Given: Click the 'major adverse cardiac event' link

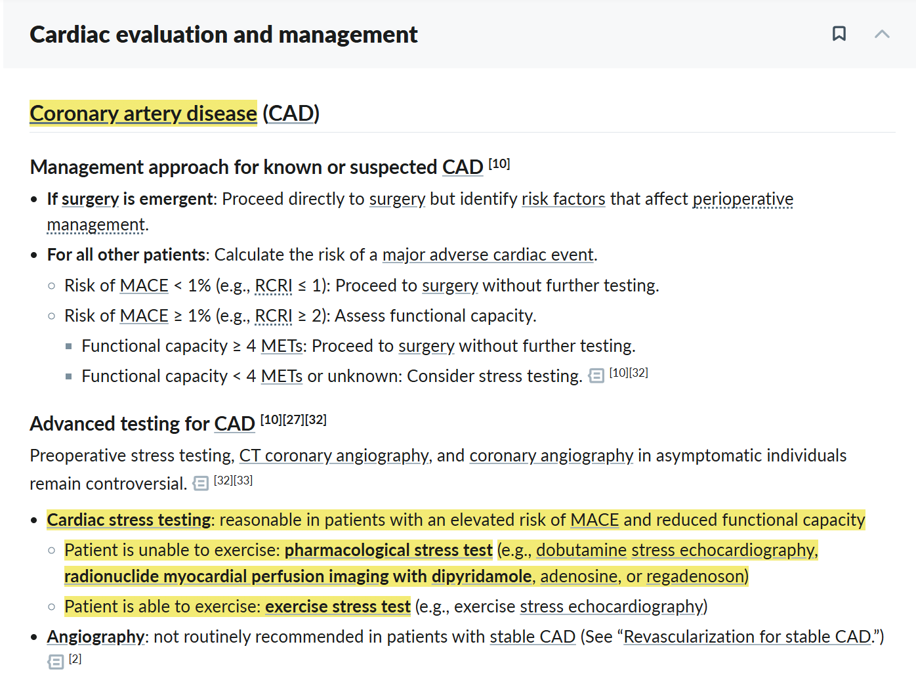Looking at the screenshot, I should 488,255.
